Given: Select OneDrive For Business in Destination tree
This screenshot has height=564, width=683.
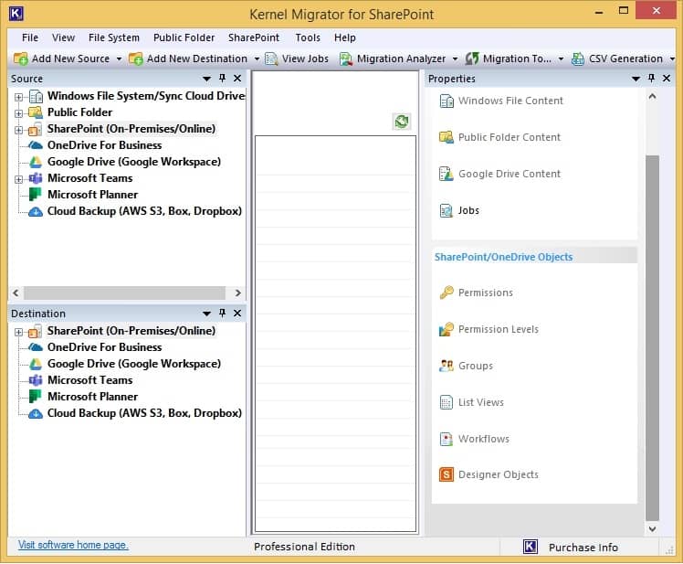Looking at the screenshot, I should [104, 347].
